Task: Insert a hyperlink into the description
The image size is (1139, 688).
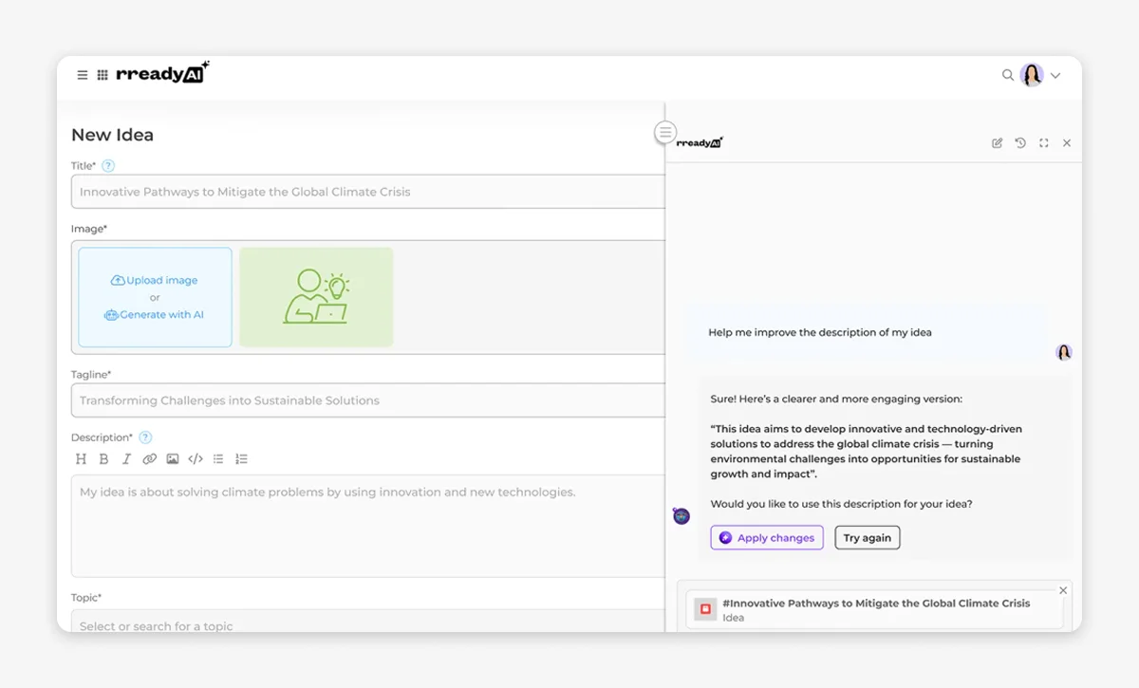Action: (x=149, y=458)
